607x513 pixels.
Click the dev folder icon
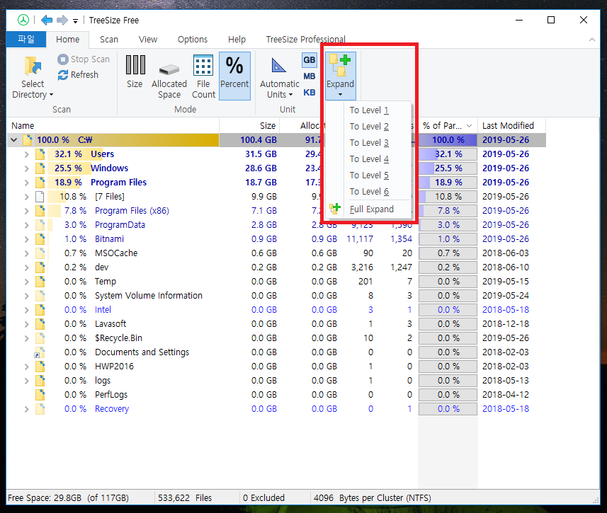40,267
